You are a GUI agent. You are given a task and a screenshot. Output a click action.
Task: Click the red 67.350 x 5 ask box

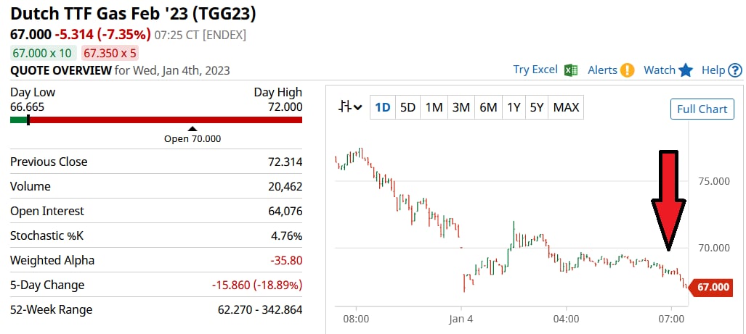point(110,53)
